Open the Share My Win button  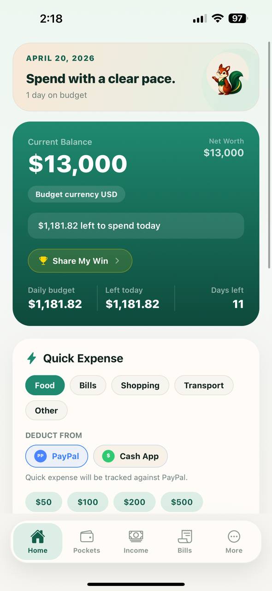(80, 260)
